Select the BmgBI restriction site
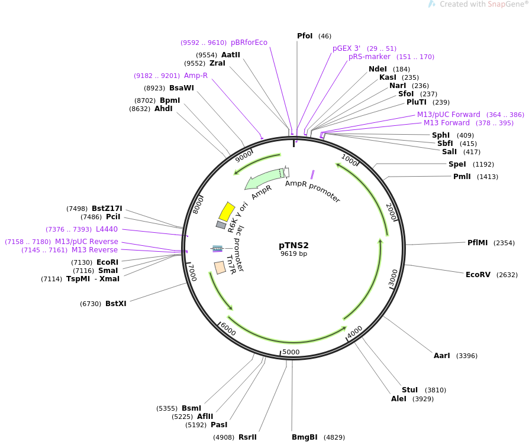 (x=304, y=437)
